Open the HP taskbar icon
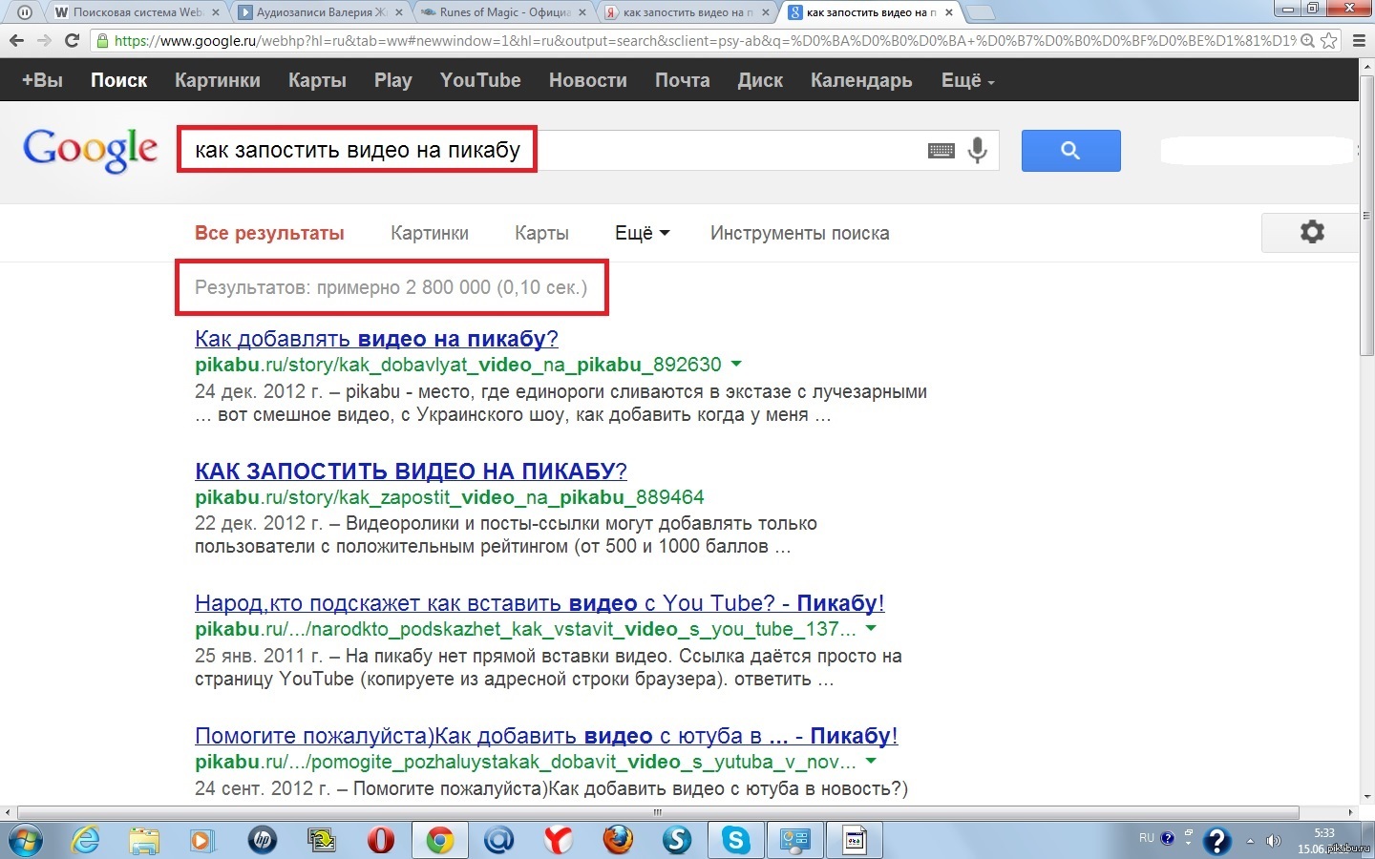The height and width of the screenshot is (859, 1375). click(262, 840)
